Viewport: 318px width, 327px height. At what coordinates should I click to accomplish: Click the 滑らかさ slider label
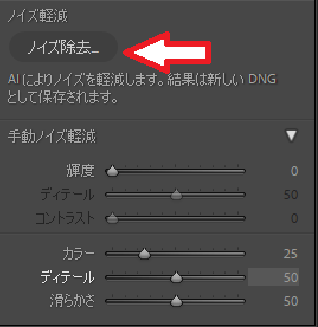coord(72,301)
